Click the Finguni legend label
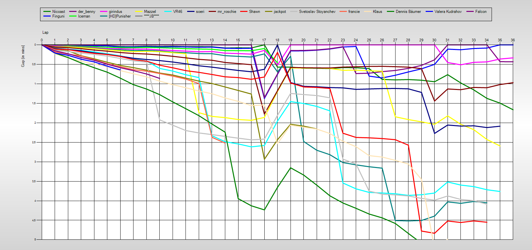This screenshot has width=532, height=250. click(58, 16)
